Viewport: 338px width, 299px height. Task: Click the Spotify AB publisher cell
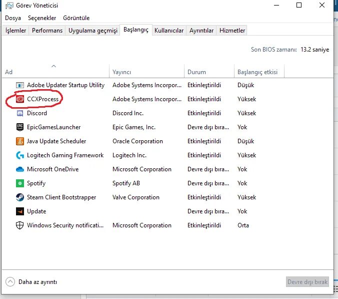(x=126, y=183)
